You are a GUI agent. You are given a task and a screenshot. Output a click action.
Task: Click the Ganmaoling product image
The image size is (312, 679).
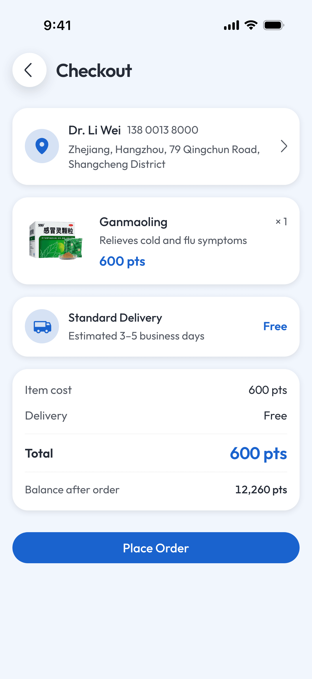[x=56, y=240]
